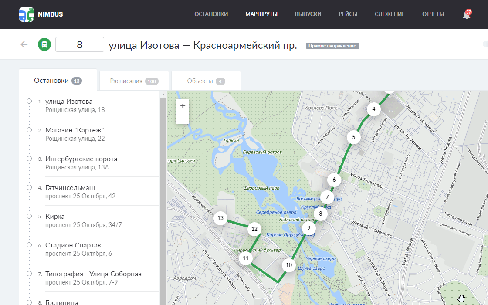Click the stop list vertical scrollbar track
Viewport: 488px width, 305px height.
pos(163,201)
